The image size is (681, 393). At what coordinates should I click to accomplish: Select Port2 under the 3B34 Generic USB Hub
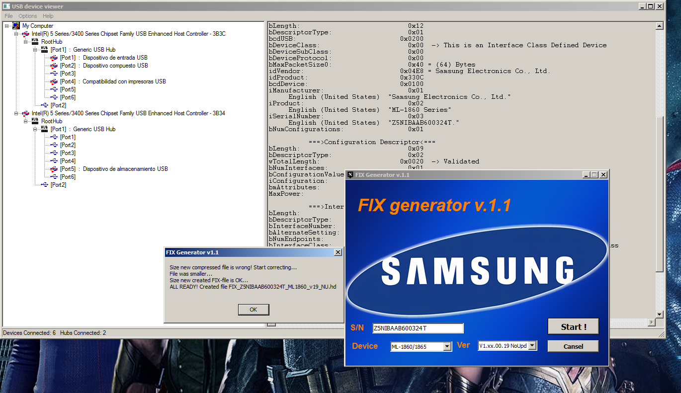[x=68, y=145]
